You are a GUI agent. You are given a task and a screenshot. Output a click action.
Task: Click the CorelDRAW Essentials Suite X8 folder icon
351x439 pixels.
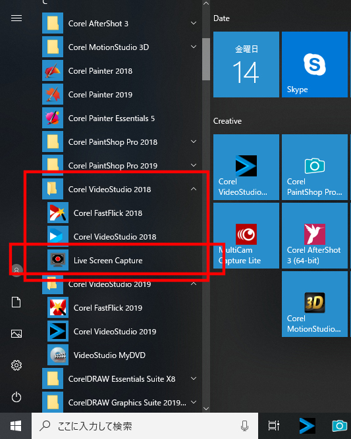click(x=53, y=378)
